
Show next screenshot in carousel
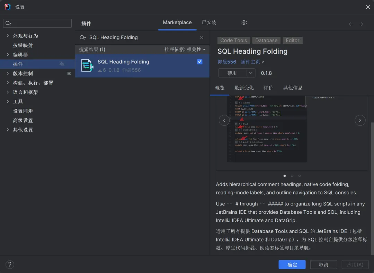pyautogui.click(x=360, y=120)
